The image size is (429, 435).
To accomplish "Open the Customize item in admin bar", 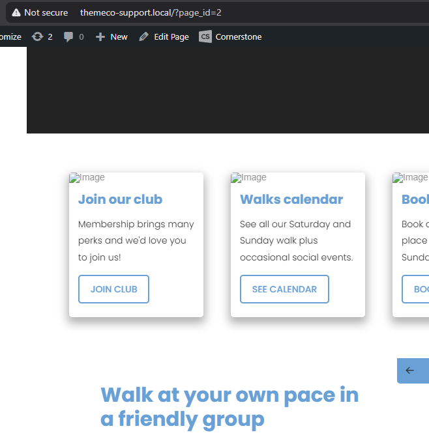I will click(10, 36).
